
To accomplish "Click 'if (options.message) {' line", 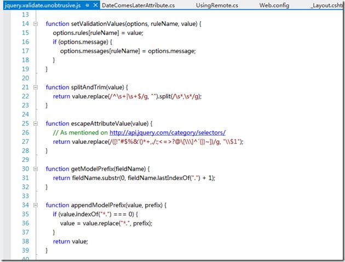I will (x=83, y=42).
